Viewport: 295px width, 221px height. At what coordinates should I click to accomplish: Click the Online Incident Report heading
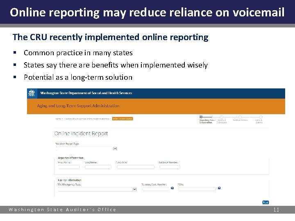(x=81, y=133)
